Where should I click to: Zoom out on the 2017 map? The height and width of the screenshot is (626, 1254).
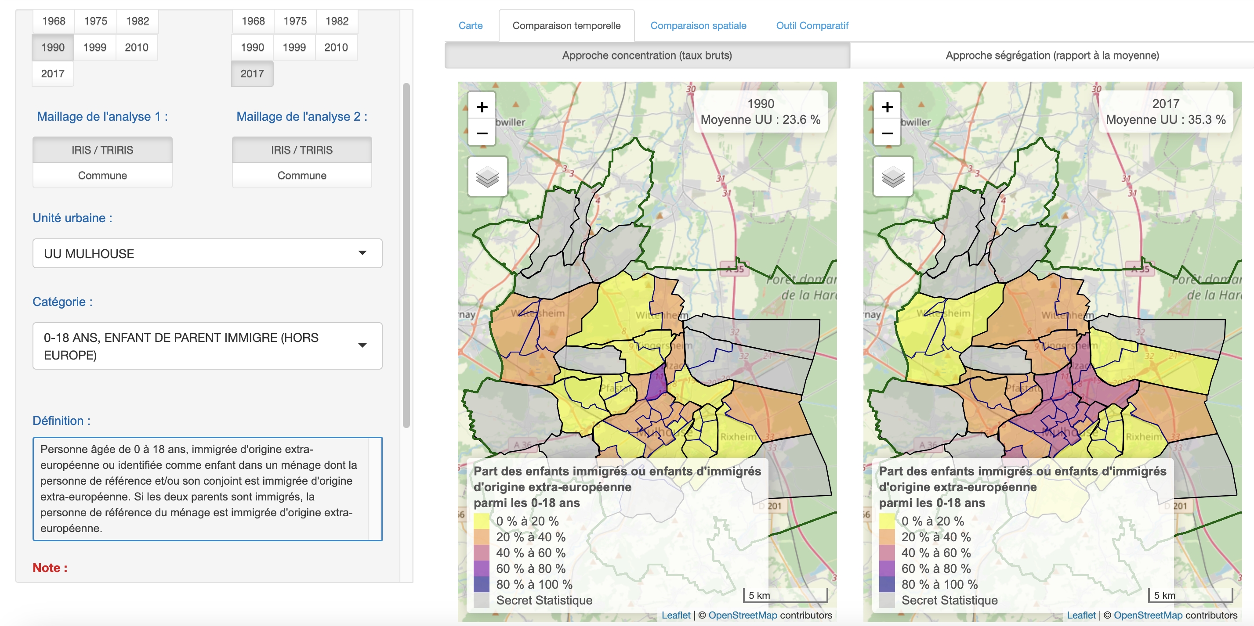point(887,133)
